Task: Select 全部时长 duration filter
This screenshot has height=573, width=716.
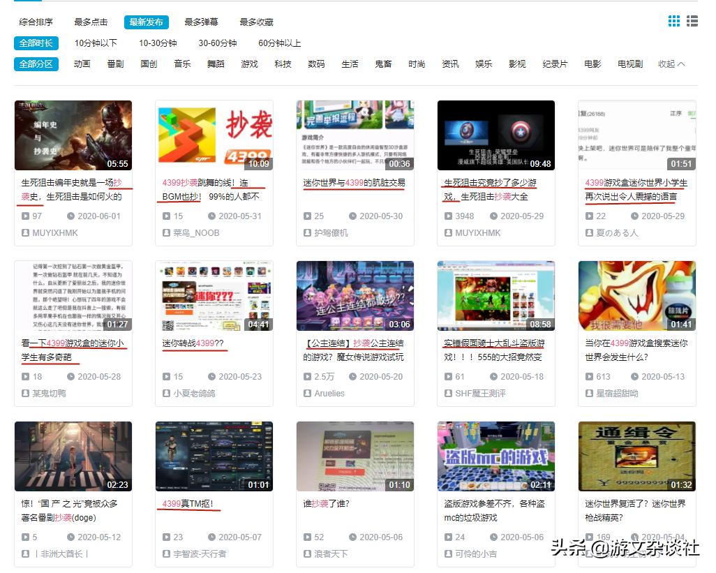Action: pyautogui.click(x=36, y=43)
